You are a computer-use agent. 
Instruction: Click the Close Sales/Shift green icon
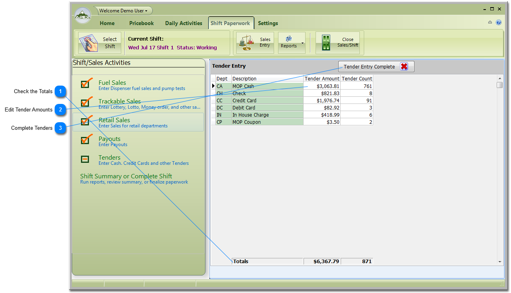coord(326,43)
